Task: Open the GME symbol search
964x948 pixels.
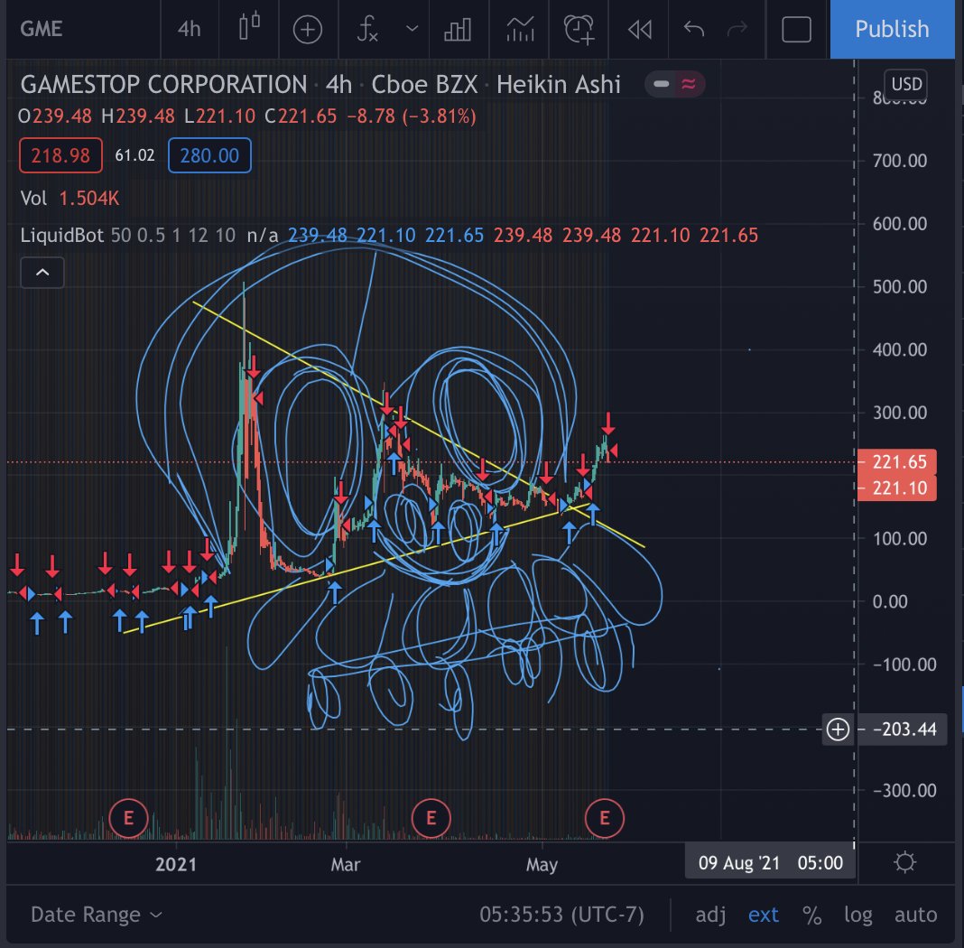Action: (x=42, y=29)
